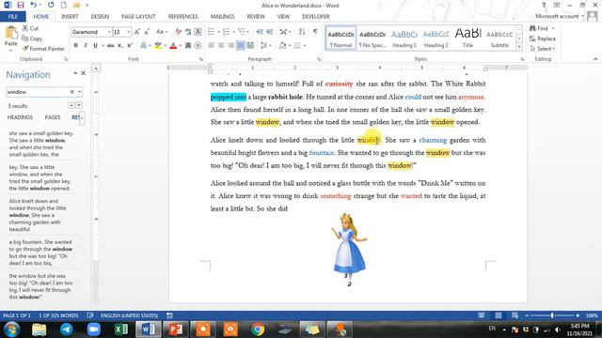Open Google Chrome from the taskbar
Image resolution: width=602 pixels, height=338 pixels.
pos(258,330)
